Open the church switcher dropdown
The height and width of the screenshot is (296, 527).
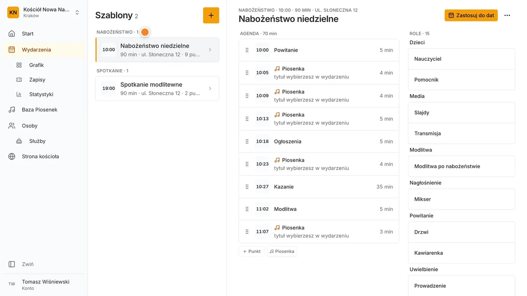click(44, 12)
